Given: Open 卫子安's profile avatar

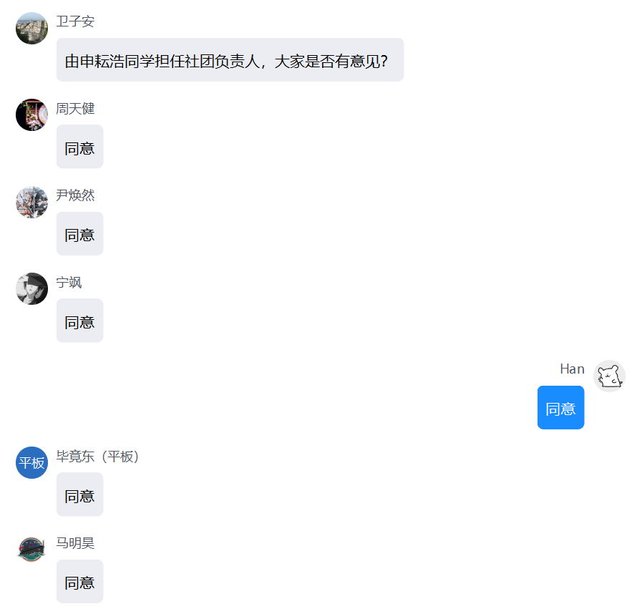Looking at the screenshot, I should click(x=31, y=28).
